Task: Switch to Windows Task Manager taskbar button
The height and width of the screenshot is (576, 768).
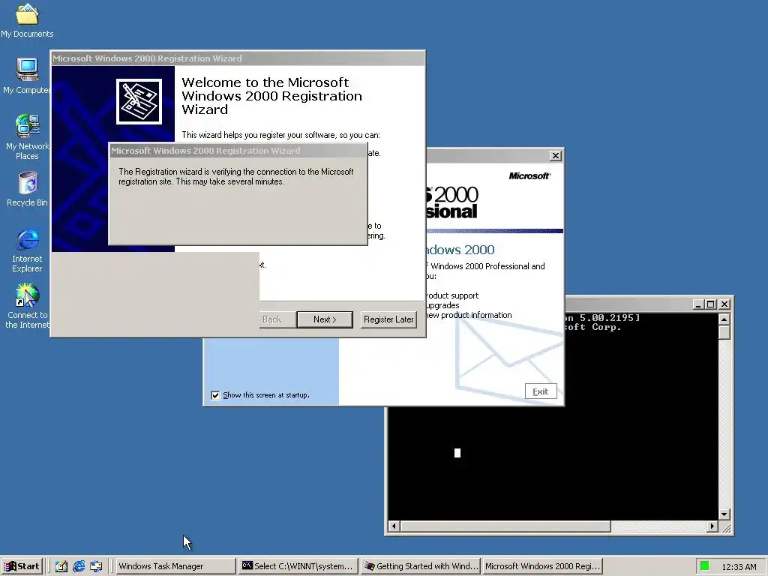Action: point(175,566)
